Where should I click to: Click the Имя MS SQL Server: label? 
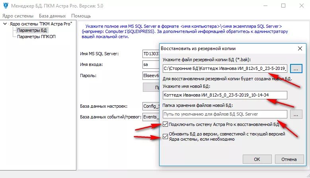[99, 54]
